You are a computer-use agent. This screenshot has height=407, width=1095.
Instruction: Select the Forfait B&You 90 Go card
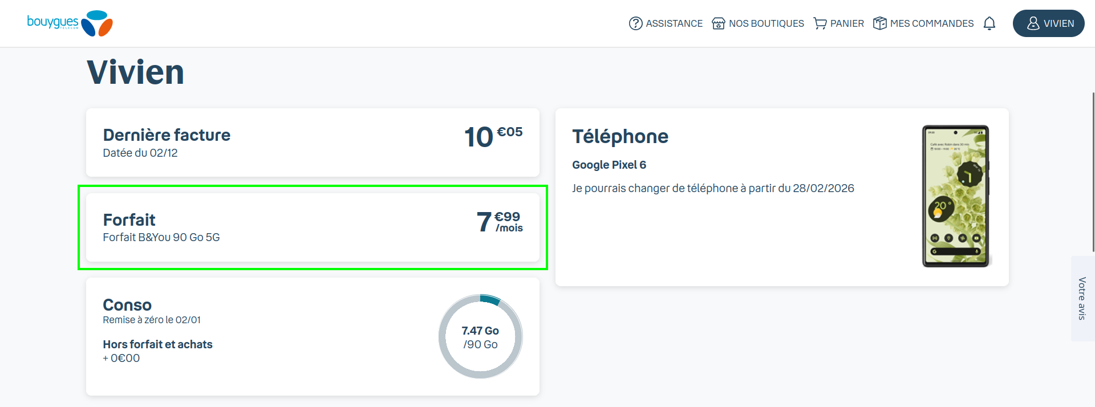pos(313,227)
